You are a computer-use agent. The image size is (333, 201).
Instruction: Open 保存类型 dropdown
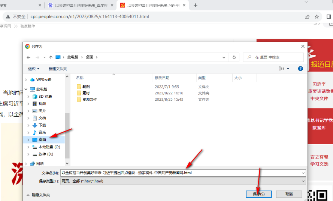(x=183, y=181)
